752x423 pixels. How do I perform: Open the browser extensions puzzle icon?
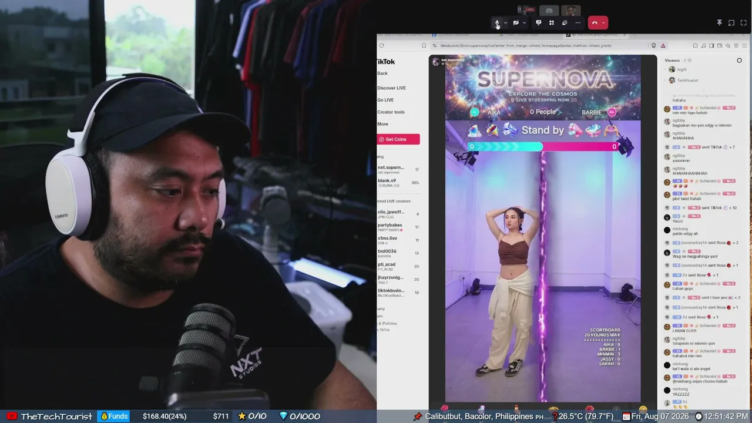tap(695, 45)
